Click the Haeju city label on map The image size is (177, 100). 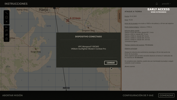[x=43, y=10]
